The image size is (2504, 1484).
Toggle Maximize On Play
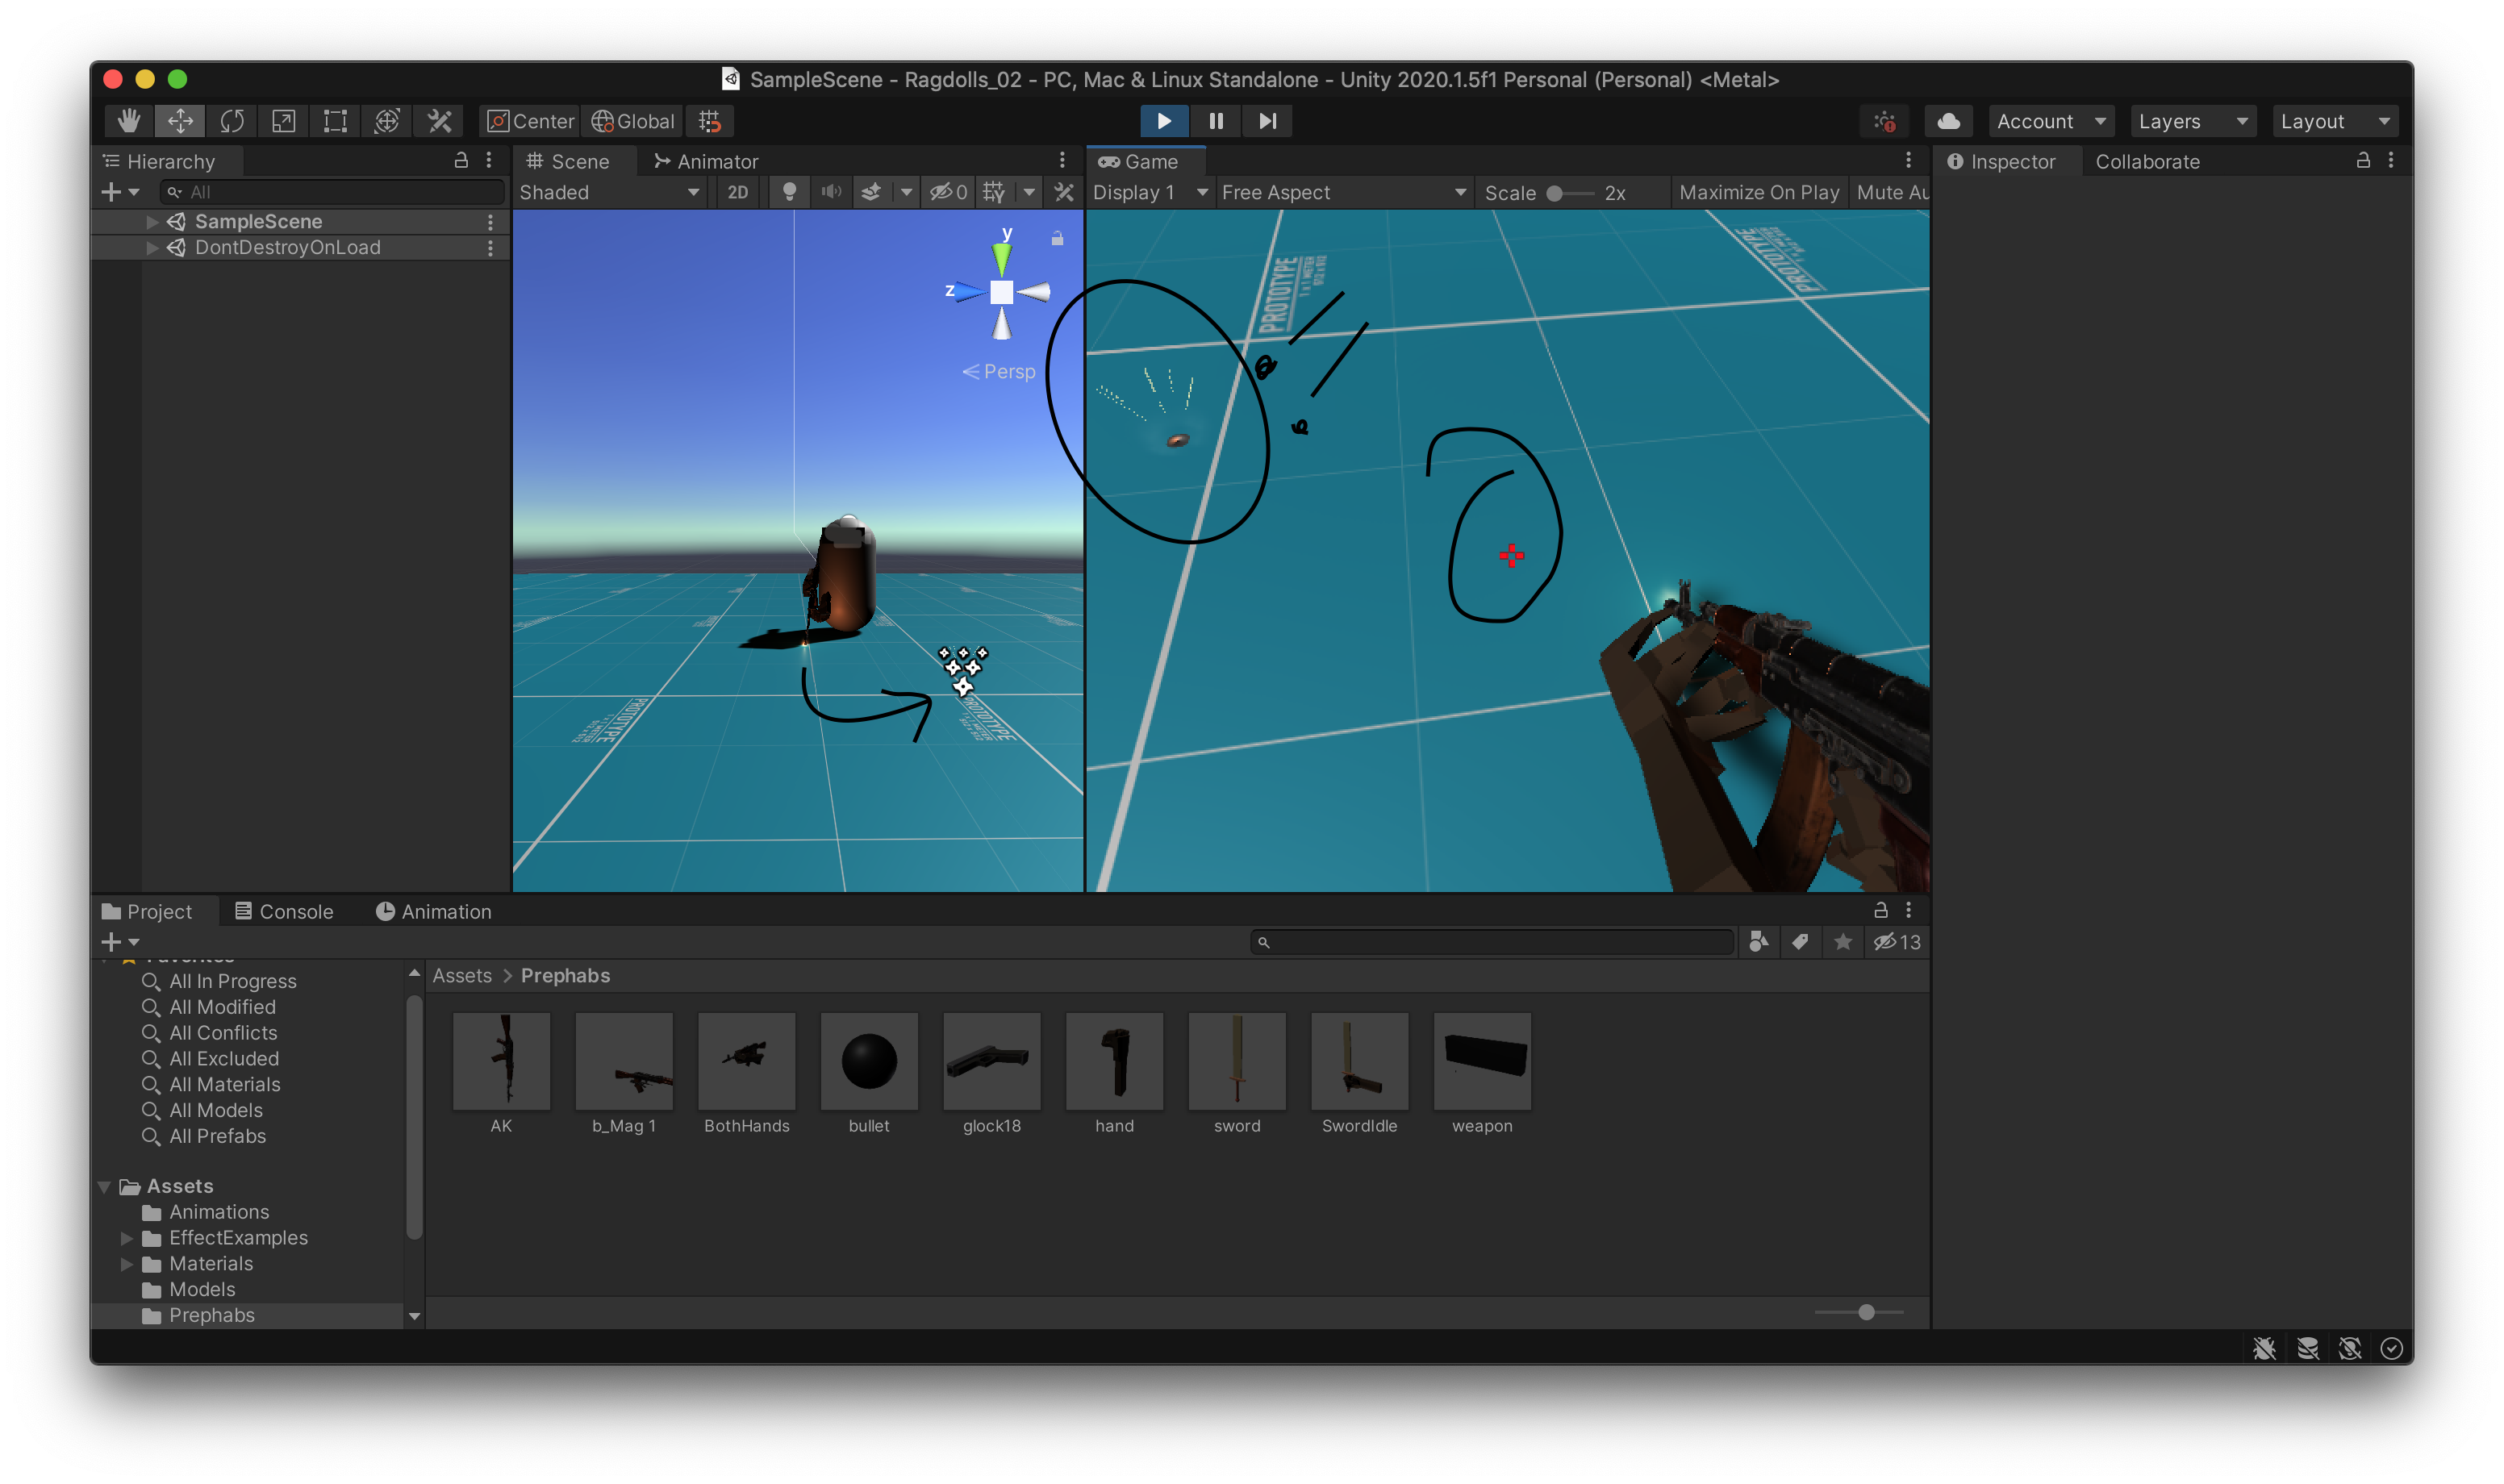(x=1759, y=192)
